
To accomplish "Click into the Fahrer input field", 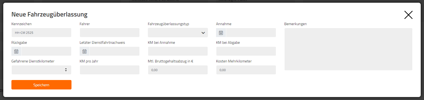I will click(110, 33).
